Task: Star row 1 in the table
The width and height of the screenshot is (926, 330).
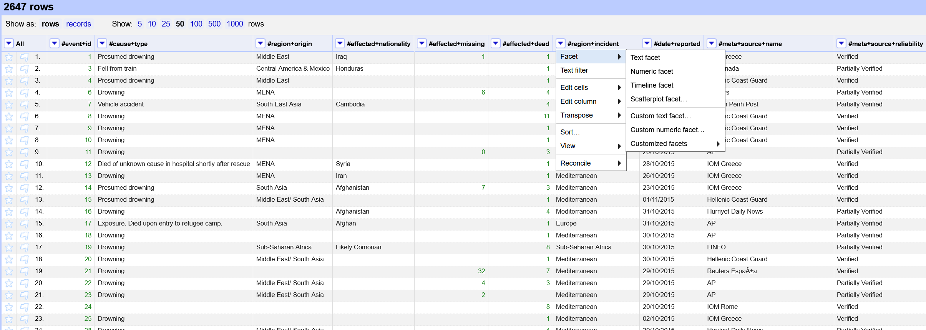Action: click(x=9, y=57)
